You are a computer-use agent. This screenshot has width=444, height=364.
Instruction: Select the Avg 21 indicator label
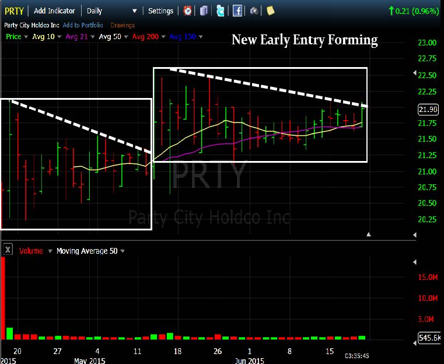(76, 37)
